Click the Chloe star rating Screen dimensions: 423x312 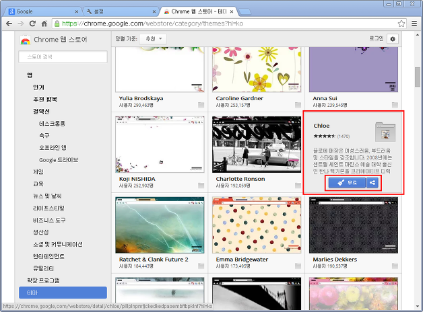tap(324, 136)
